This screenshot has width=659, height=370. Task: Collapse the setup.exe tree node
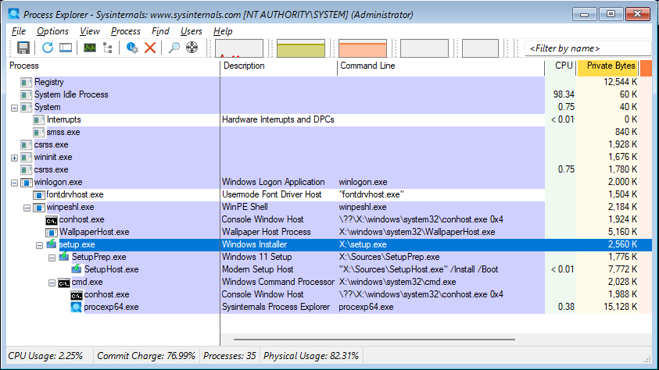pyautogui.click(x=40, y=245)
